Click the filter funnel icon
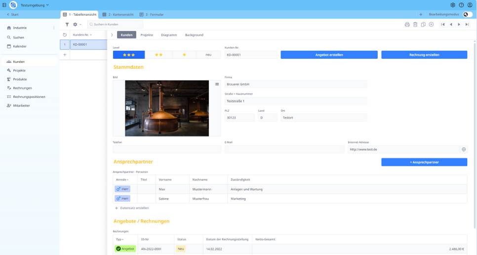 pyautogui.click(x=67, y=24)
